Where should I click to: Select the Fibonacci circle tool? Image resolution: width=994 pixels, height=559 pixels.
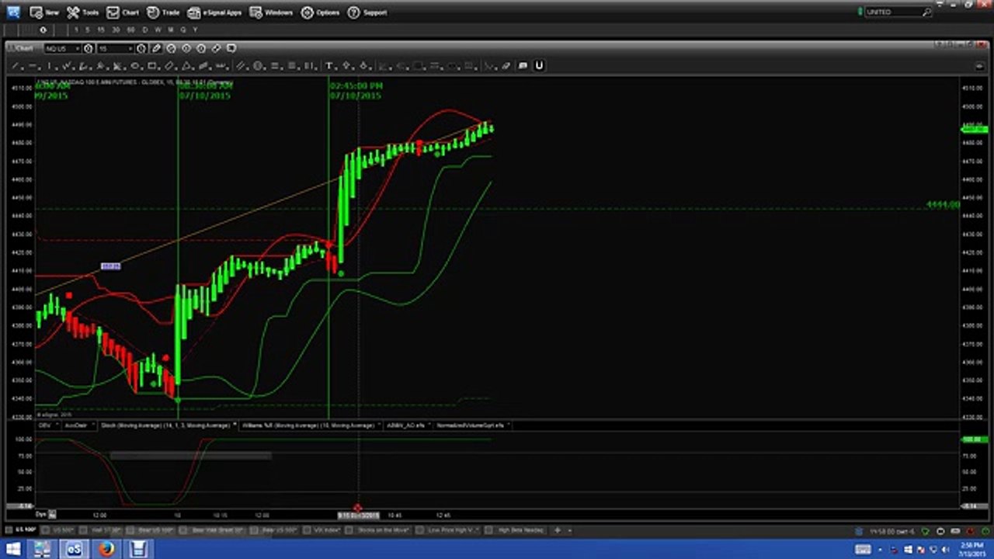click(258, 66)
